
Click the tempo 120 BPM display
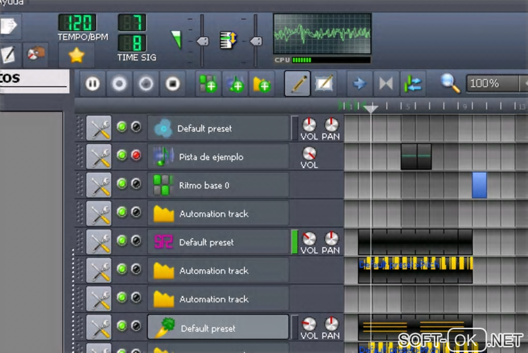[77, 23]
